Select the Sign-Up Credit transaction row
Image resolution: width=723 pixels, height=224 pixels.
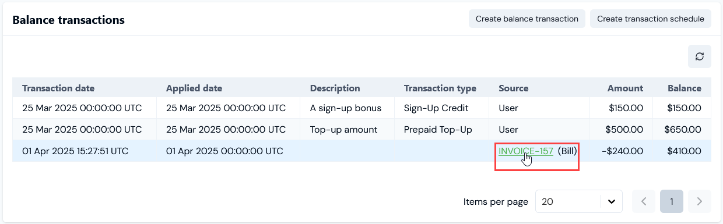pyautogui.click(x=361, y=108)
